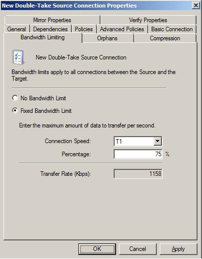Image resolution: width=202 pixels, height=259 pixels.
Task: Select the Bandwidth Limiting tab
Action: [x=43, y=37]
